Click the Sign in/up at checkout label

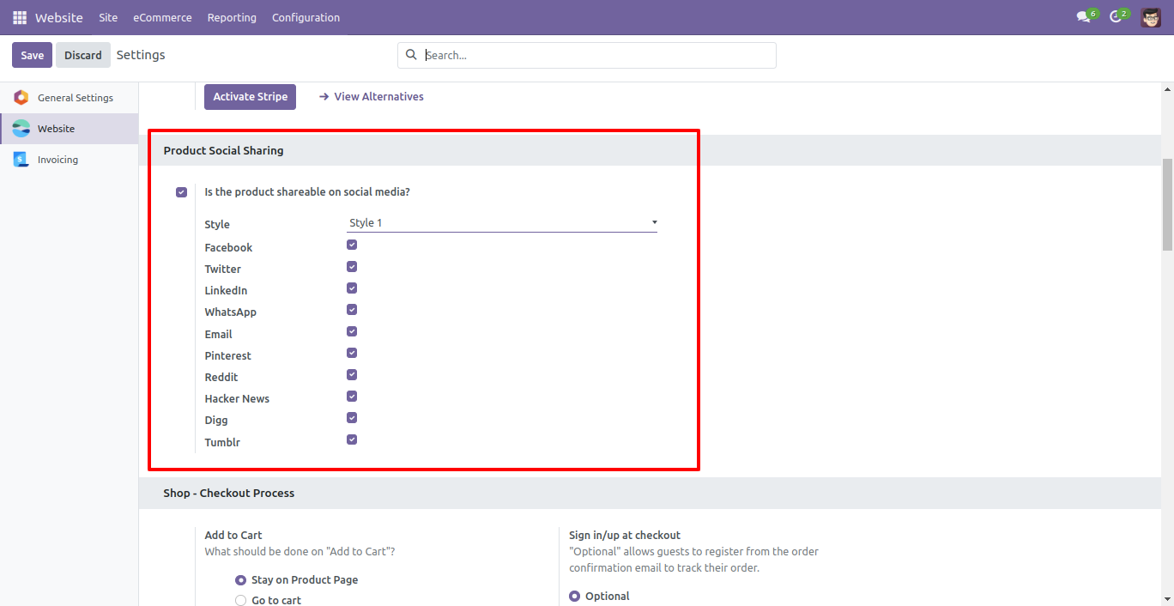[625, 535]
